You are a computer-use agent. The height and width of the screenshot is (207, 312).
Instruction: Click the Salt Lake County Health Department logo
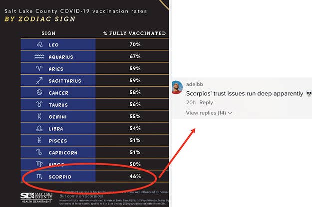pos(36,198)
